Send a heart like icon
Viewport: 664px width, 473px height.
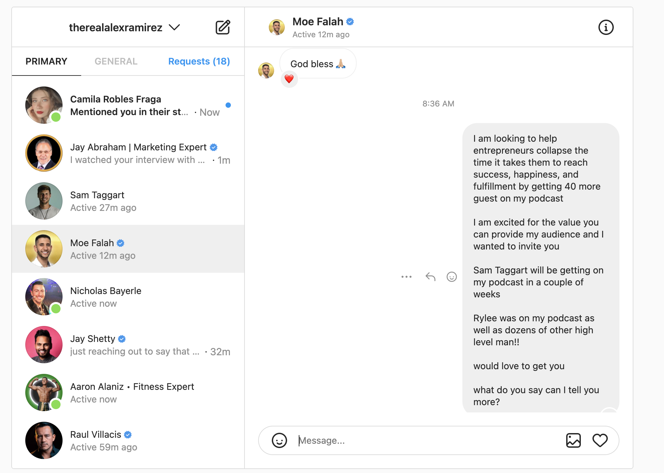coord(600,440)
